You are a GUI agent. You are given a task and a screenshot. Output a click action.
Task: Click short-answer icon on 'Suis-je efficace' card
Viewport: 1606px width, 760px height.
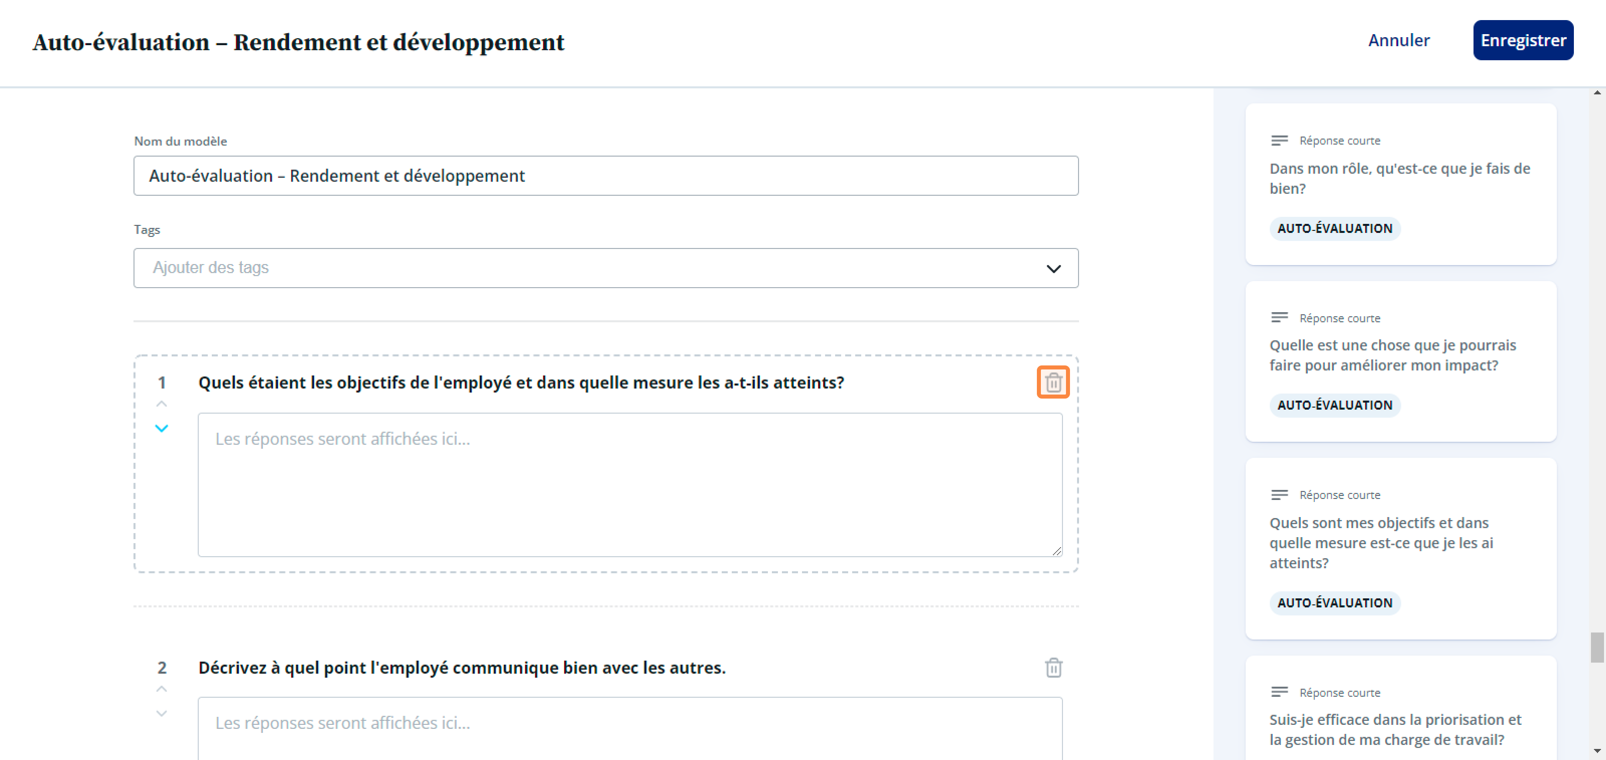coord(1279,692)
